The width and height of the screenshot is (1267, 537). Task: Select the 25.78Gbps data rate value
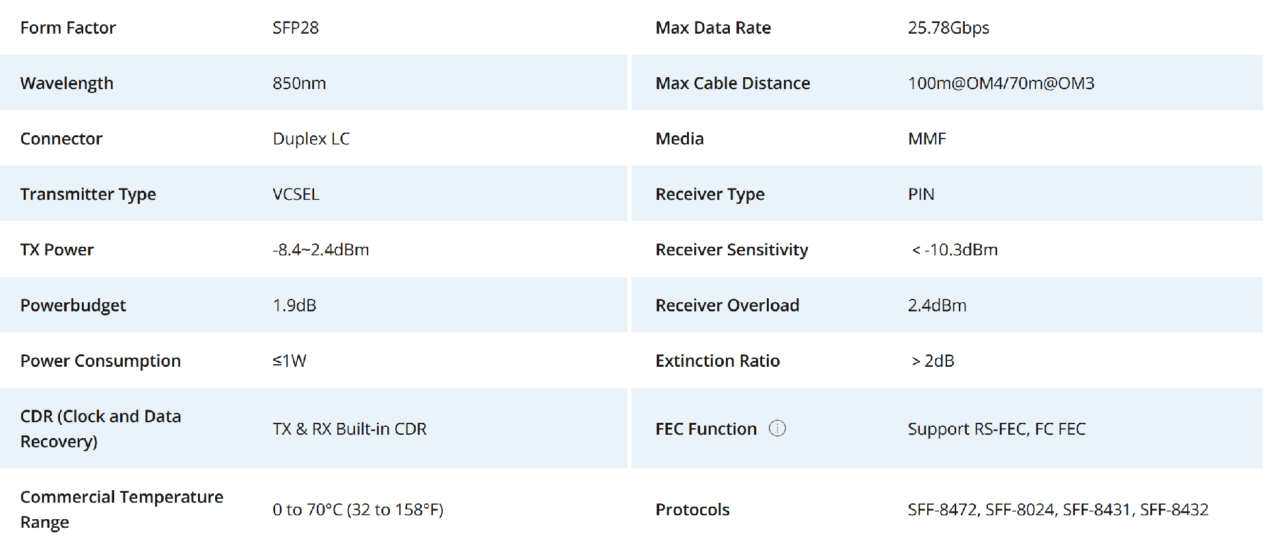tap(948, 28)
